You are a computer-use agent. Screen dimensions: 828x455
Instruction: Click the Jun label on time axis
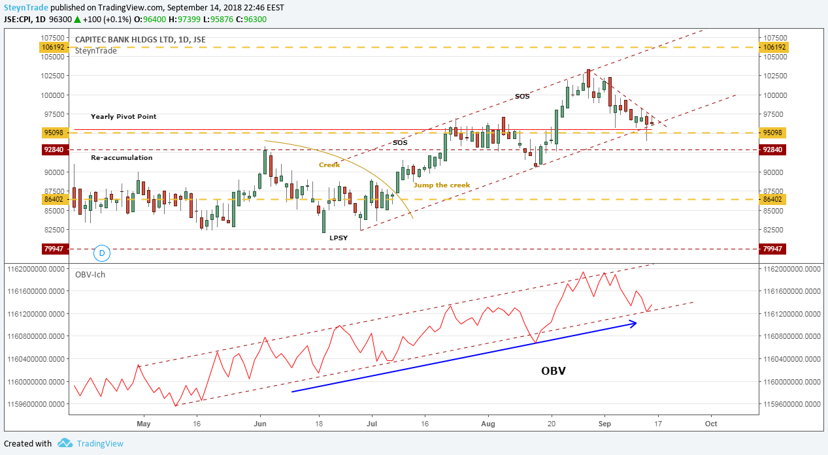pyautogui.click(x=260, y=423)
